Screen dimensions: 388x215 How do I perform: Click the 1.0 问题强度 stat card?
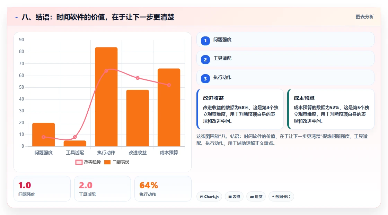tap(42, 189)
